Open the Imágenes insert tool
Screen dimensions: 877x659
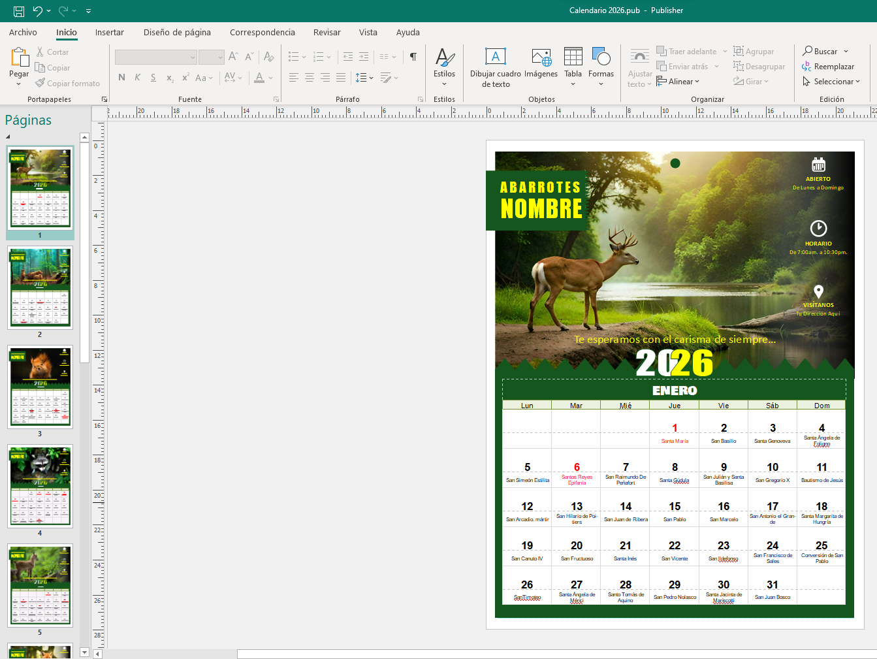[x=541, y=64]
